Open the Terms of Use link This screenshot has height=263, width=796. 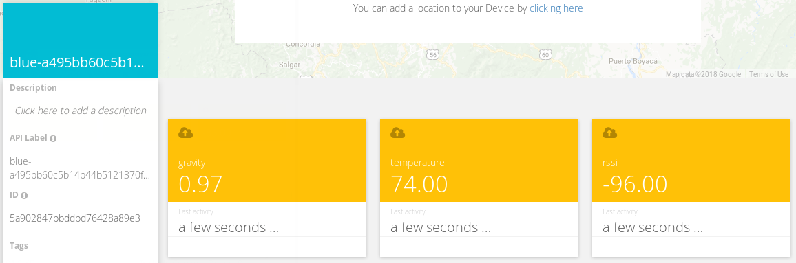pos(768,74)
